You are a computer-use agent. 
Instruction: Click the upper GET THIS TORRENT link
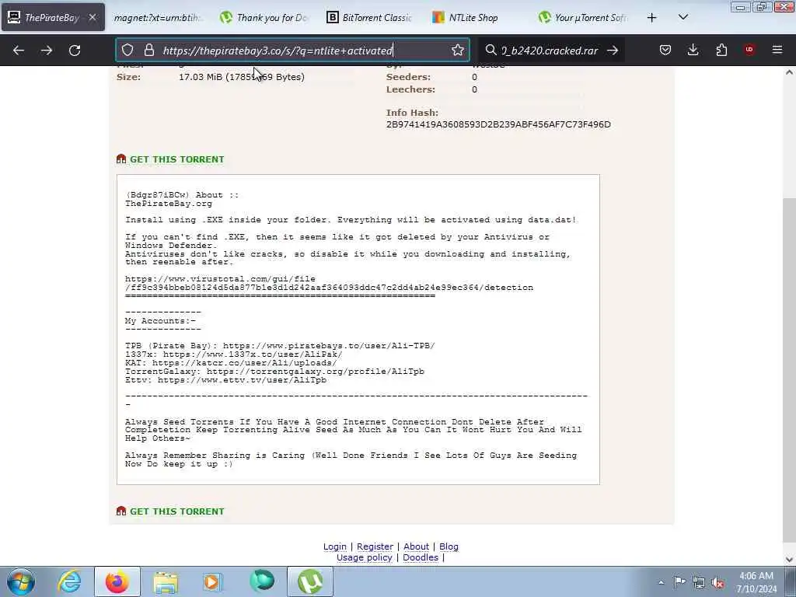click(176, 159)
